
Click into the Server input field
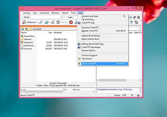[45, 17]
